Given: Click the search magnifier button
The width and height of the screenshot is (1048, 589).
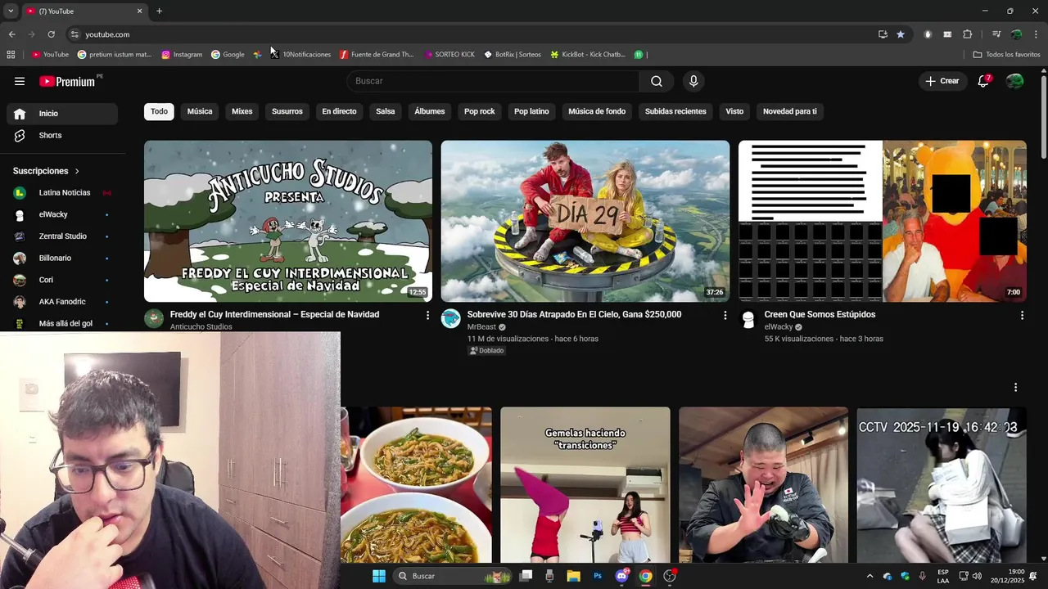Looking at the screenshot, I should (657, 81).
